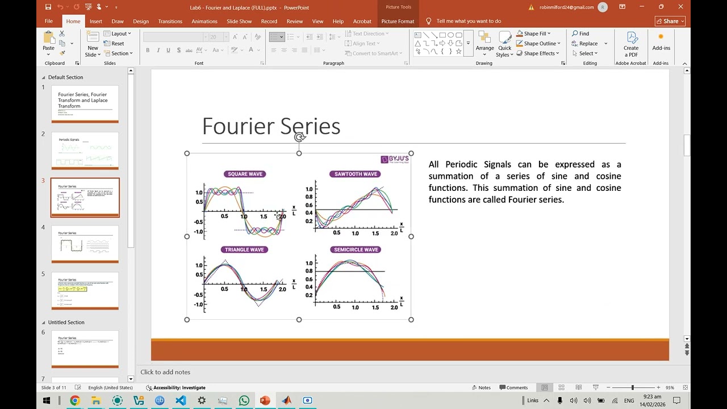The height and width of the screenshot is (409, 727).
Task: Click Fit slide to current window icon
Action: coord(685,387)
